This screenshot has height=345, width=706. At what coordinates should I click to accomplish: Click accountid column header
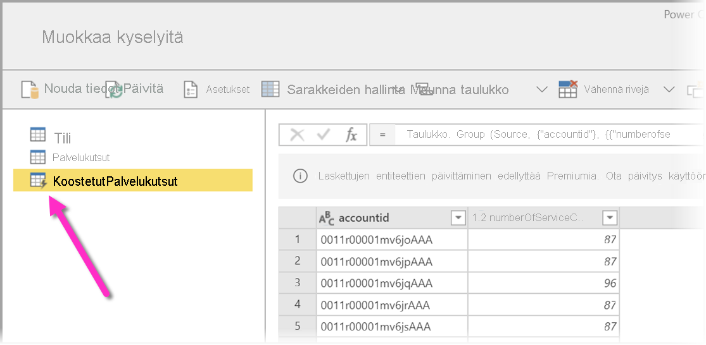click(392, 218)
